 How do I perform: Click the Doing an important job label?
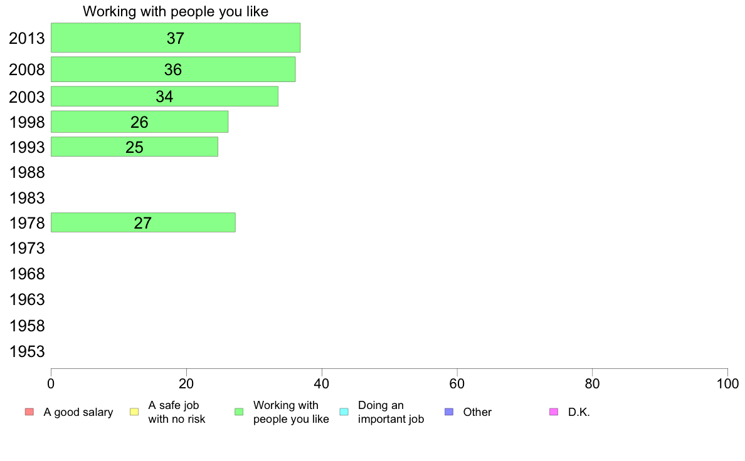[x=391, y=412]
